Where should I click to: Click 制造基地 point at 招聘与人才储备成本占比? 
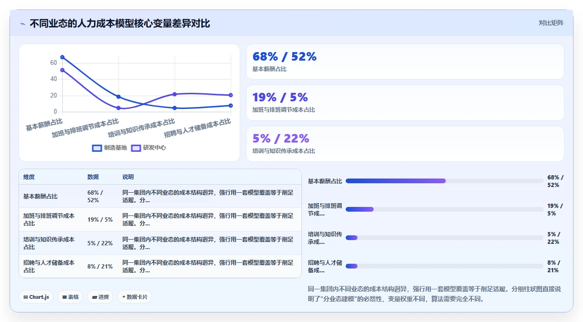231,106
